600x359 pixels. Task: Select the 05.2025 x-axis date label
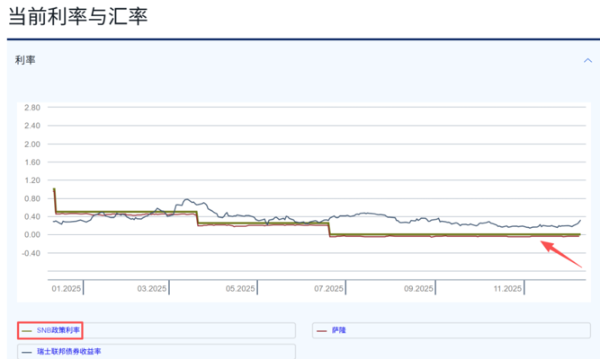[x=241, y=288]
